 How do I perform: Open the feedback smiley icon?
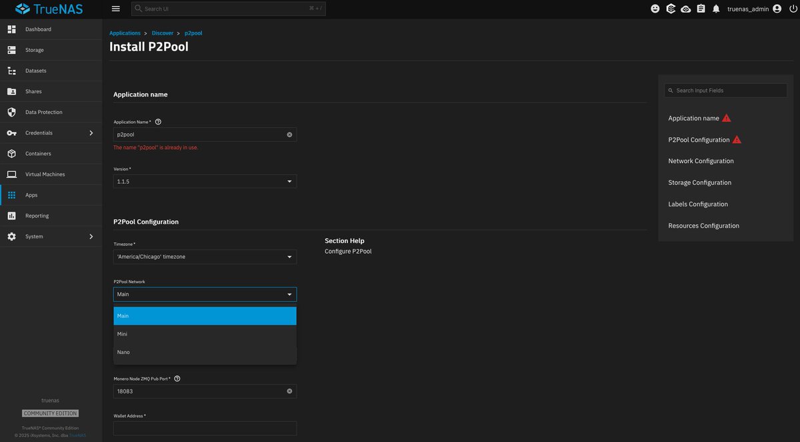[x=655, y=9]
